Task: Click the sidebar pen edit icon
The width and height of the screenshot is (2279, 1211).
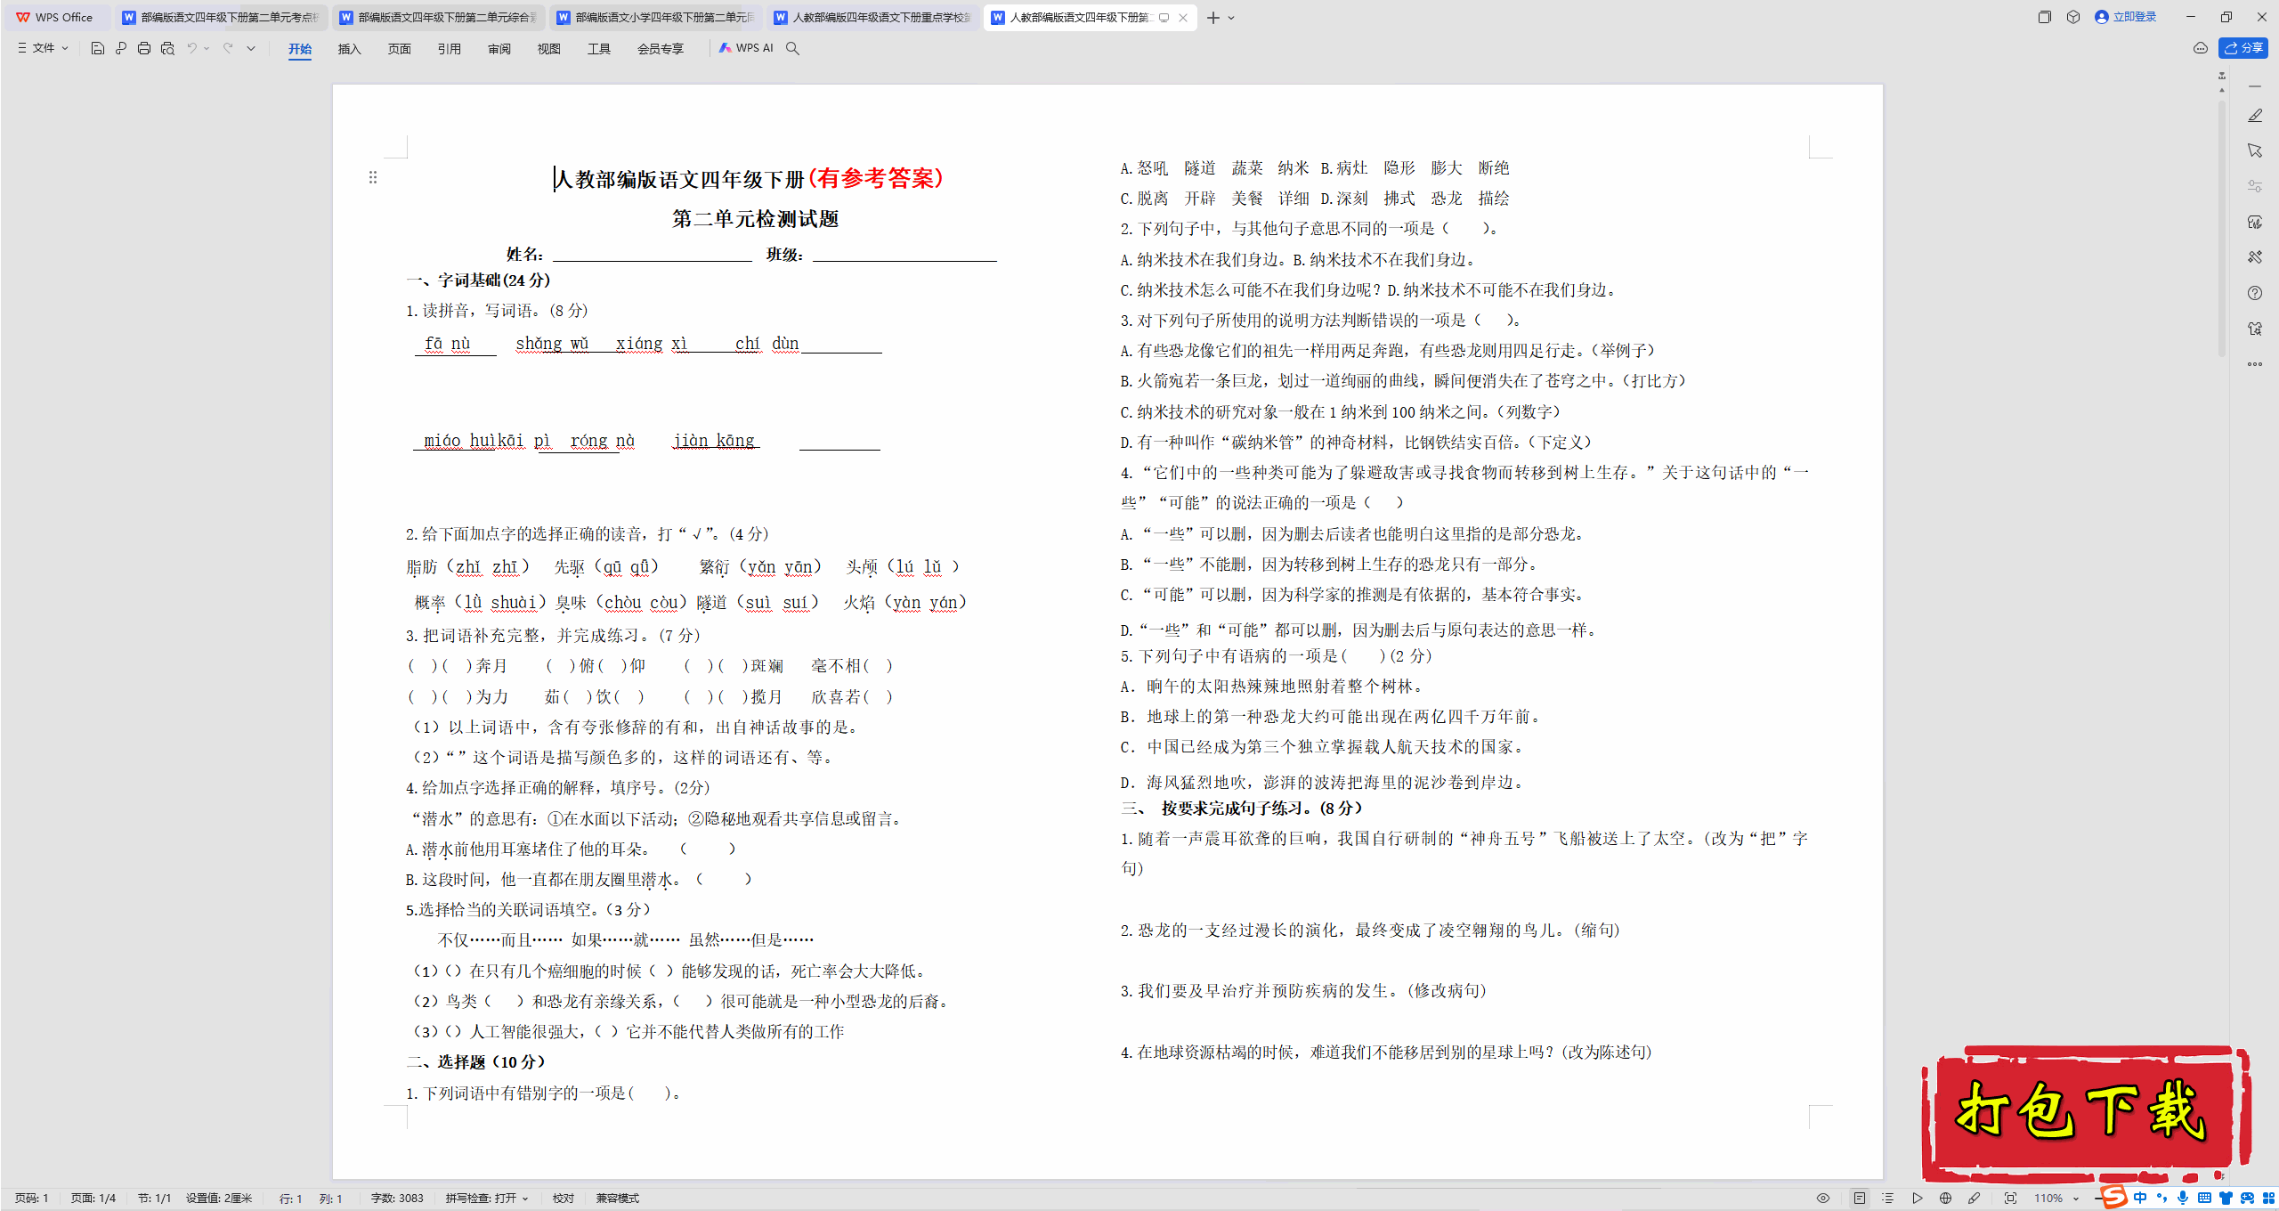Action: click(2255, 116)
